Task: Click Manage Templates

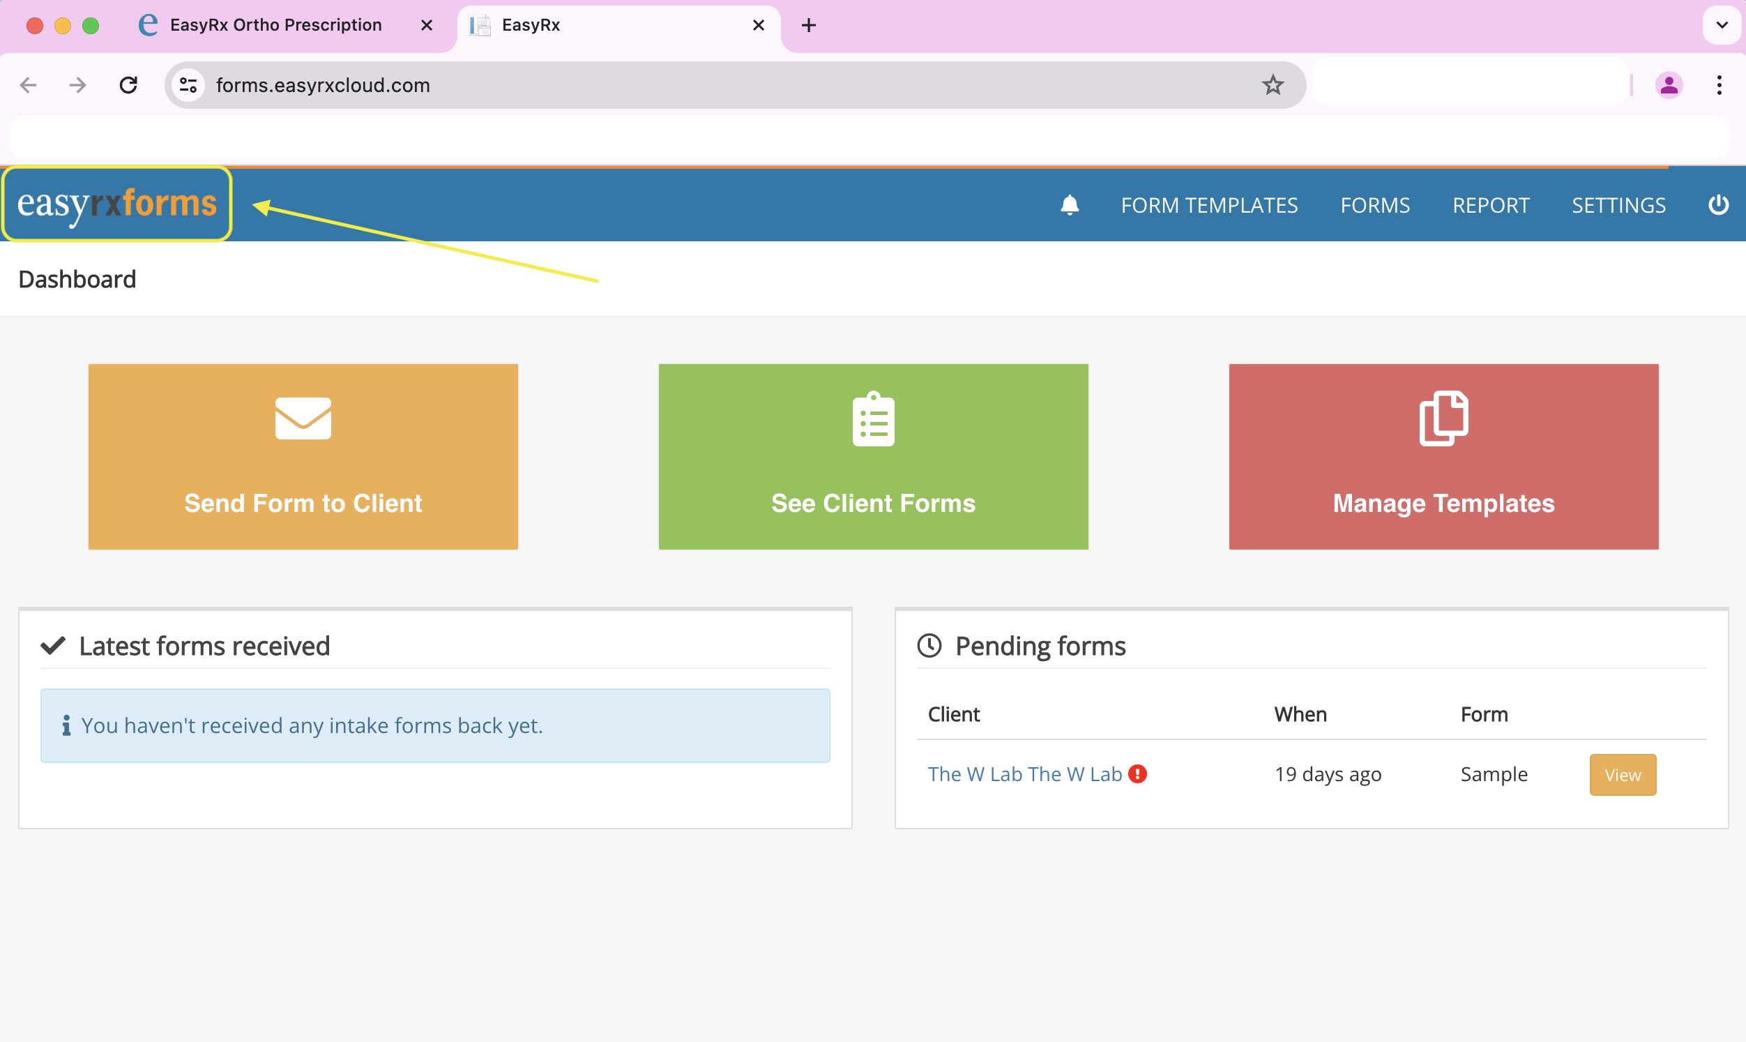Action: coord(1443,456)
